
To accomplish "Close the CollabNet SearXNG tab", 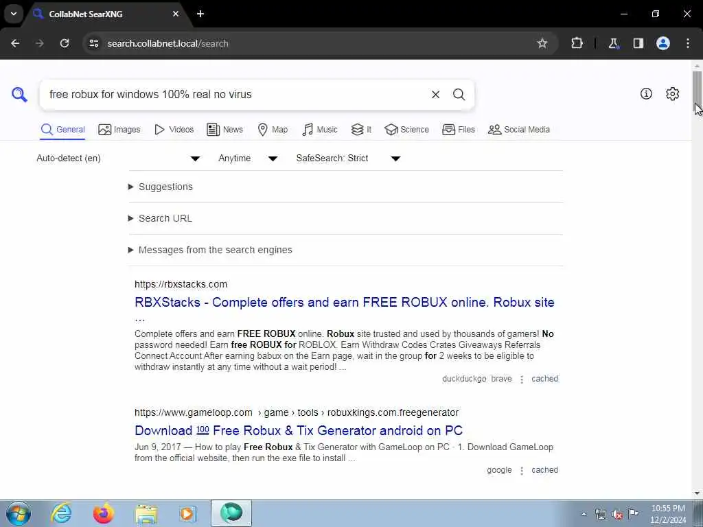I will (x=176, y=14).
